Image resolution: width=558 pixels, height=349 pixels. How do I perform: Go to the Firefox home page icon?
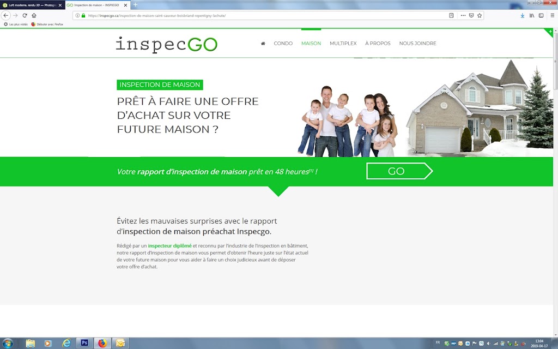pyautogui.click(x=34, y=15)
